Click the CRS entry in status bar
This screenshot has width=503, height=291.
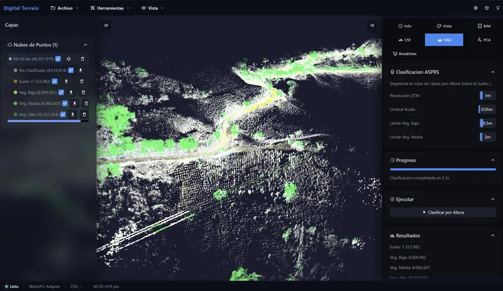pyautogui.click(x=77, y=287)
